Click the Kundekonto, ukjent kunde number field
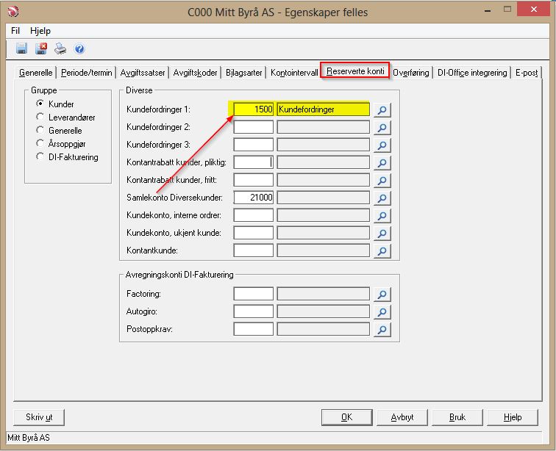The width and height of the screenshot is (556, 451). [x=254, y=233]
